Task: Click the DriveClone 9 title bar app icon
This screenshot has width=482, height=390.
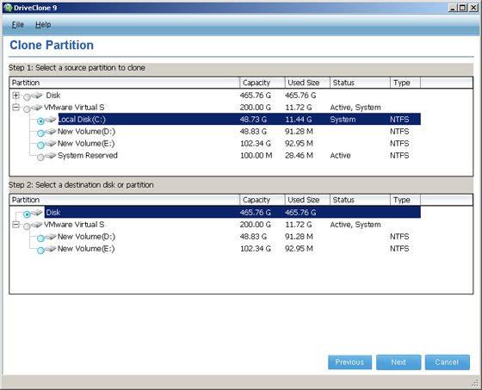Action: pos(8,8)
